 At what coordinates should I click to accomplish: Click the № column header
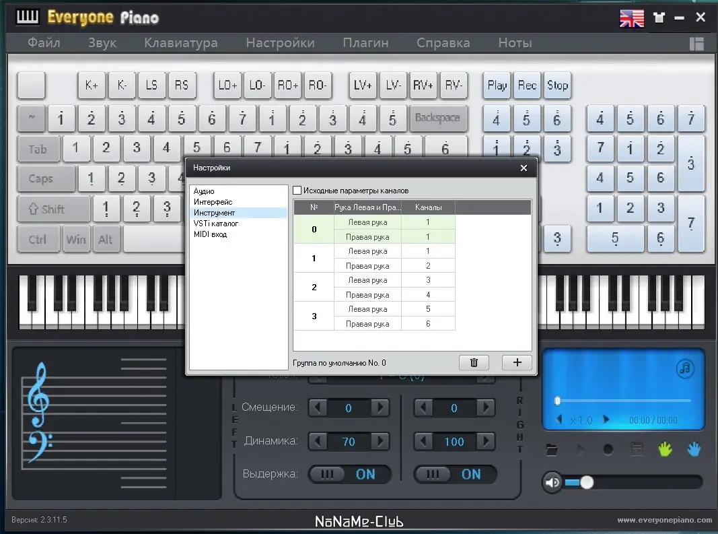click(314, 207)
